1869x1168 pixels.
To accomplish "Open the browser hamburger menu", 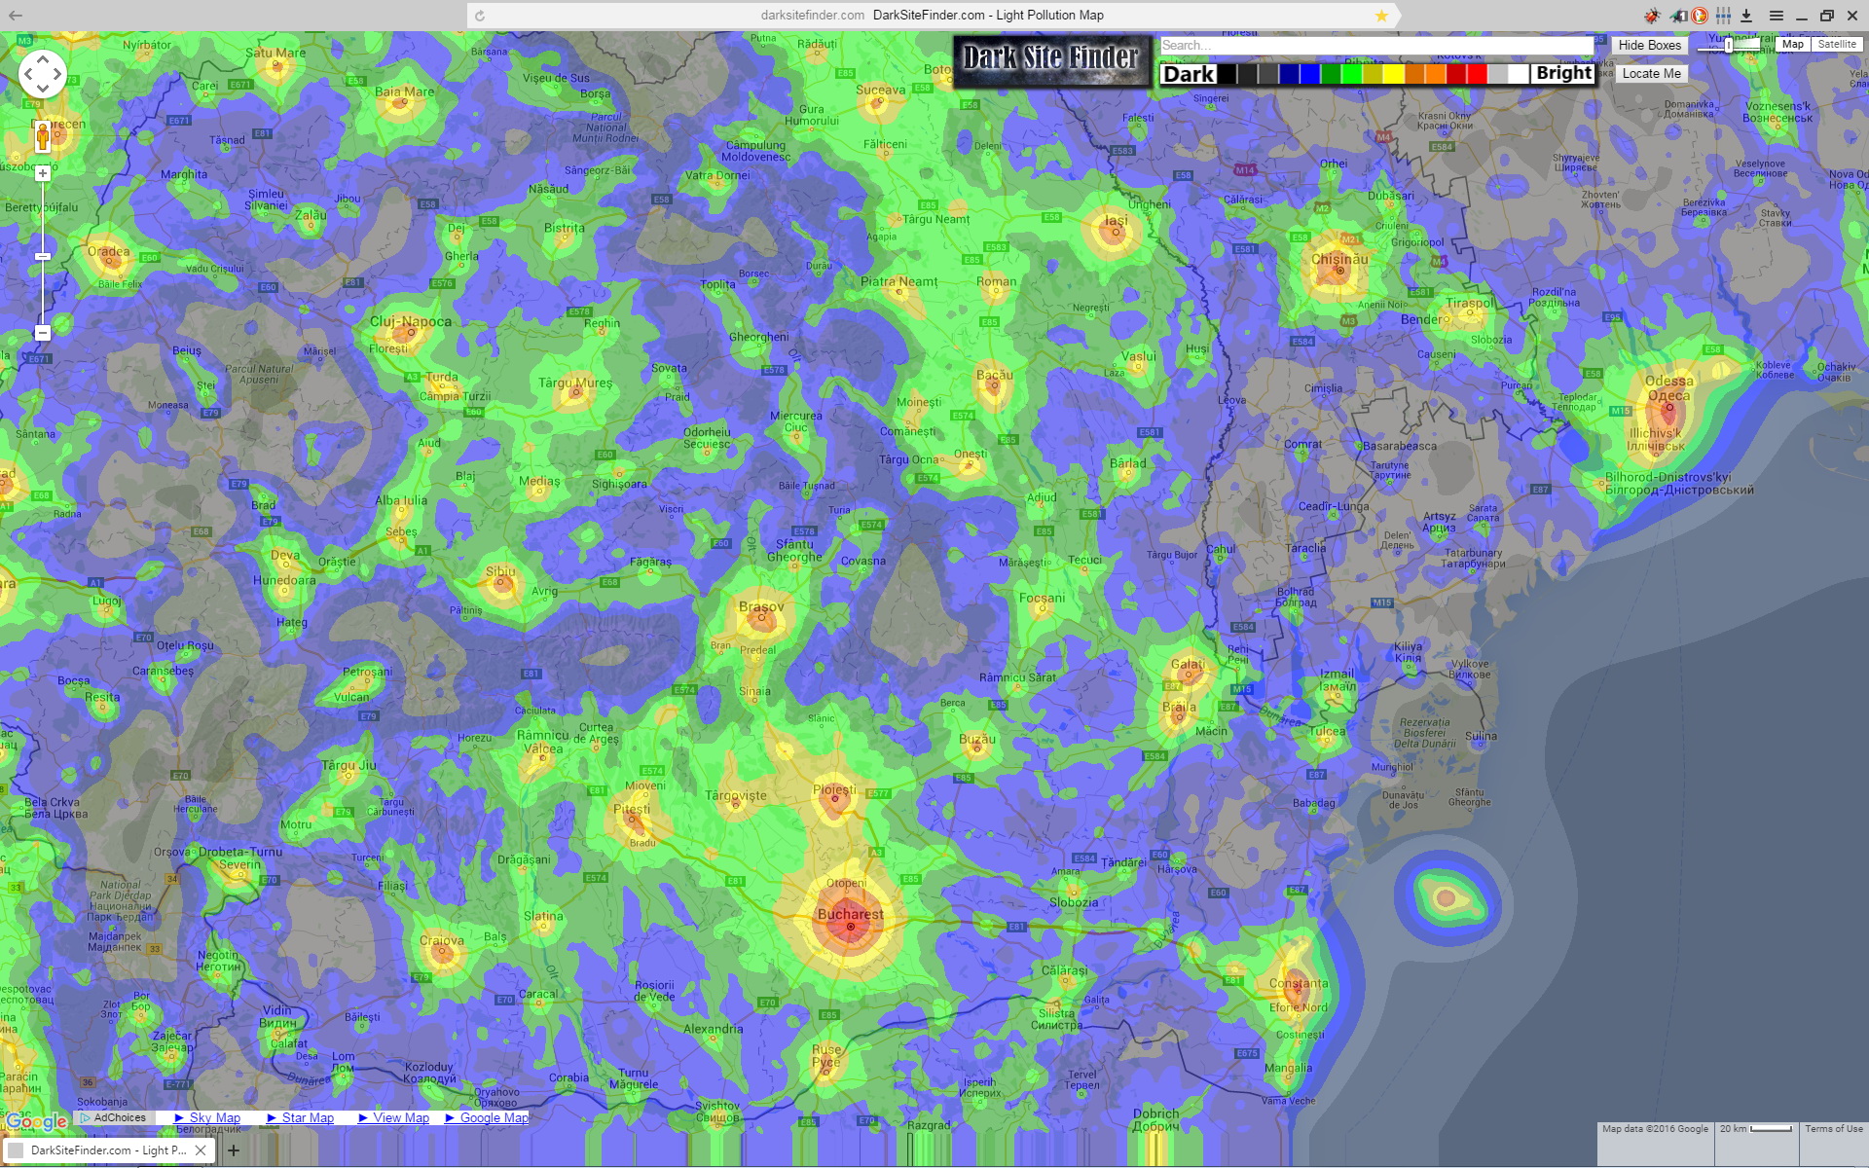I will click(x=1777, y=16).
